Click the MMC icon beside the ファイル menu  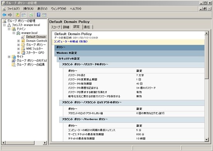tap(4, 9)
